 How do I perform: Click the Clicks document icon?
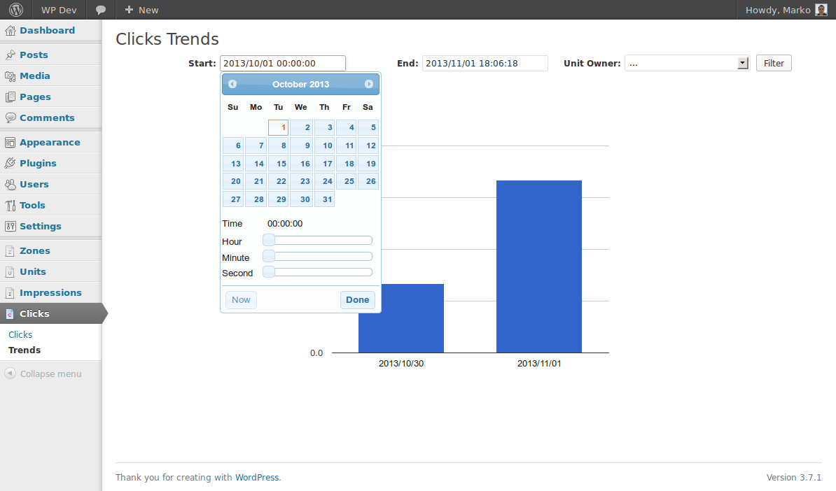click(x=10, y=313)
